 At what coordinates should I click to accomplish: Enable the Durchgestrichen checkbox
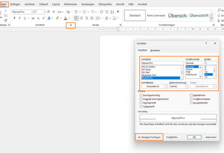tap(141, 95)
